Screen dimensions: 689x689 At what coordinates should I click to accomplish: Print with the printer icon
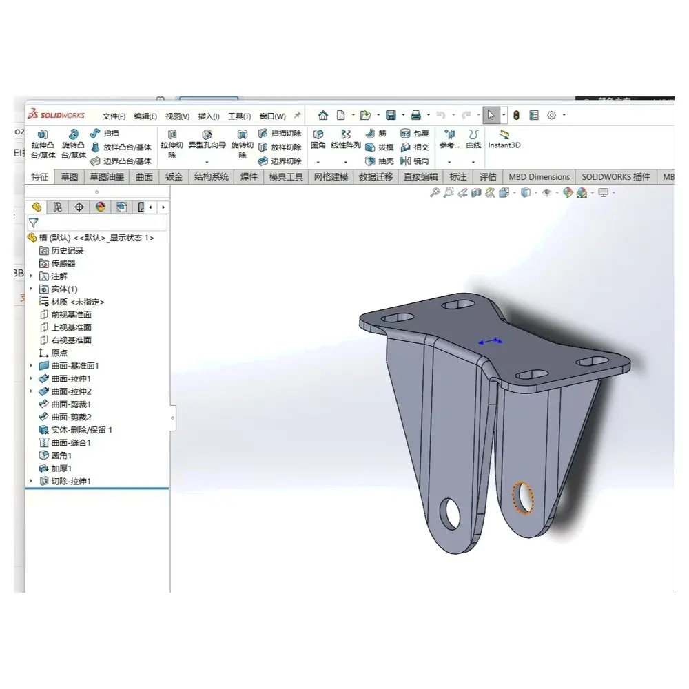415,115
